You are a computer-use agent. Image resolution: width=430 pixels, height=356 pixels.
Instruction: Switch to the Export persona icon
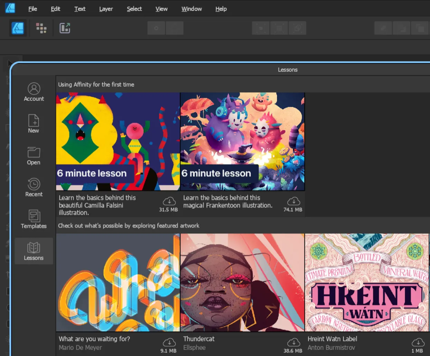point(65,28)
